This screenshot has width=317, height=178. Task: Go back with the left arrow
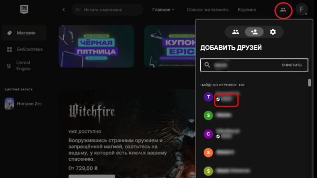click(64, 10)
